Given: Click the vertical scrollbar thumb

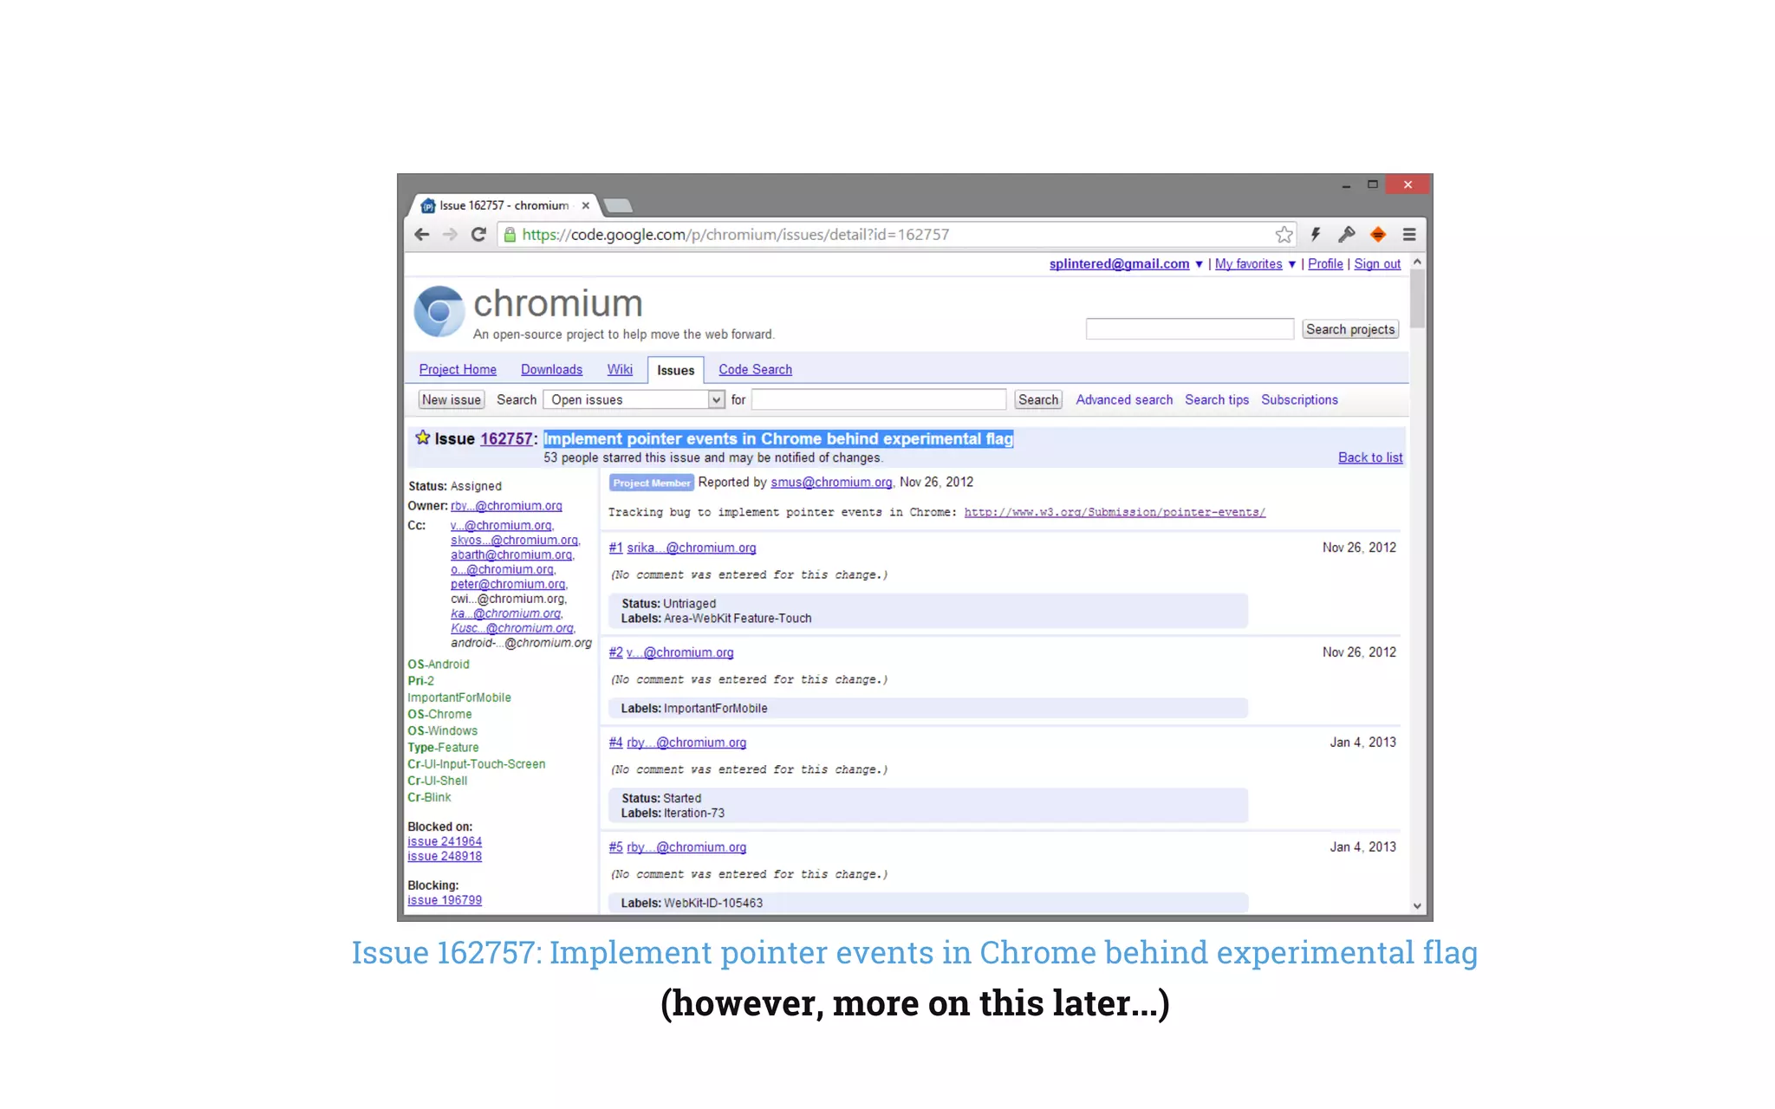Looking at the screenshot, I should 1417,299.
